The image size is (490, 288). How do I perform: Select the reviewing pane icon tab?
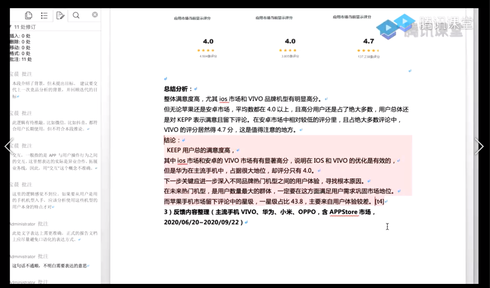60,15
